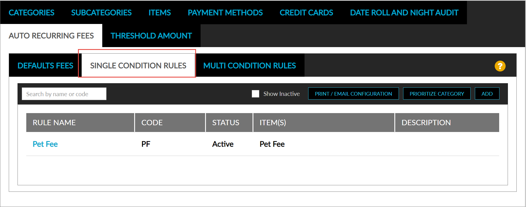Go to the Items tab
Screen dimensions: 526x207
[160, 13]
